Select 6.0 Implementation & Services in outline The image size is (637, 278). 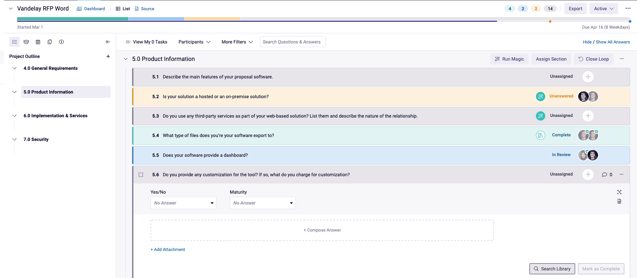coord(55,116)
